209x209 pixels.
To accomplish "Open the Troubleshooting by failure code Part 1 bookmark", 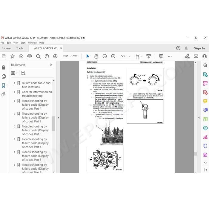I will pos(35,105).
